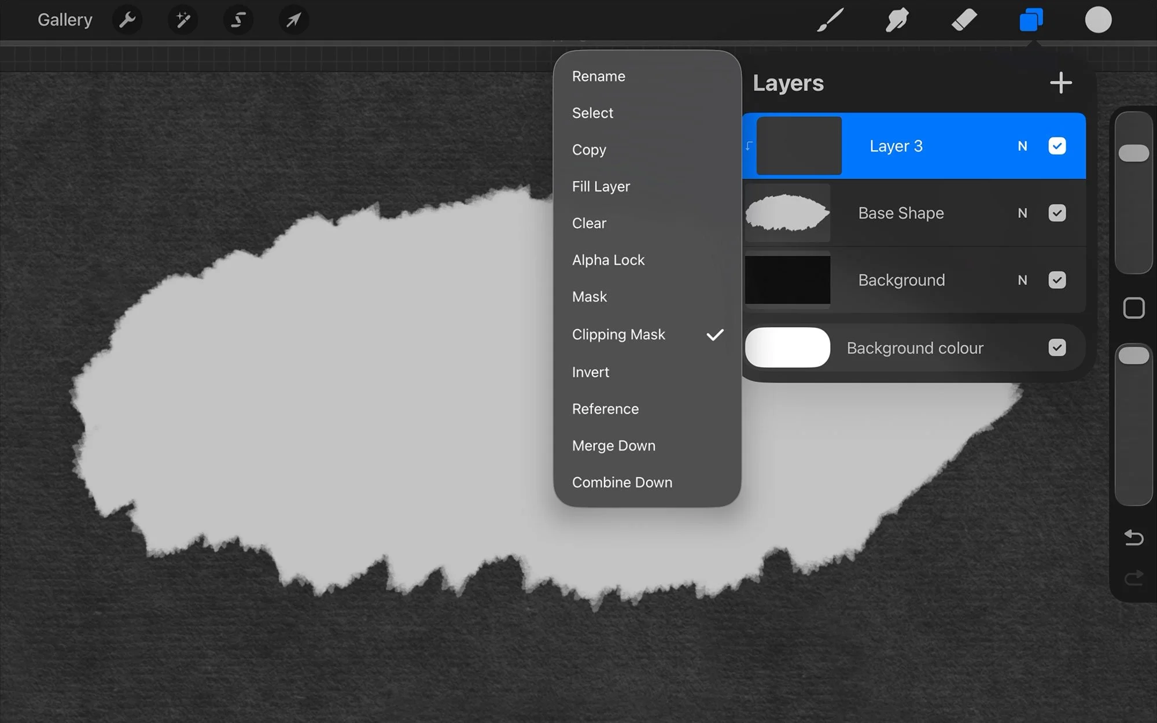Tap the clipping mask arrow on Layer 3

(x=749, y=146)
